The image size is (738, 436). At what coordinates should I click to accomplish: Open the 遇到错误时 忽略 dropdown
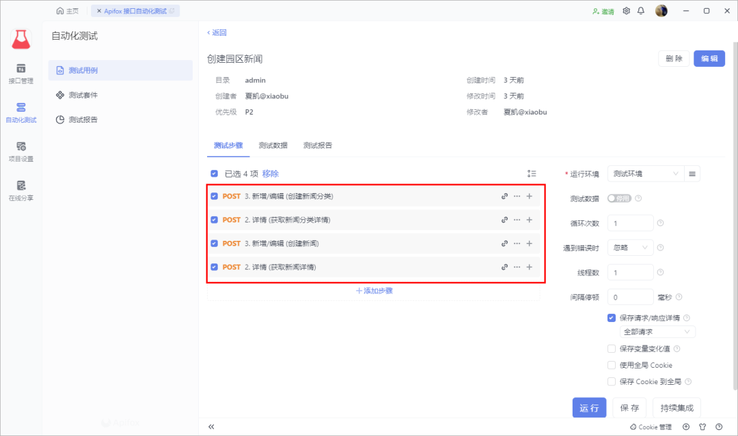(630, 247)
